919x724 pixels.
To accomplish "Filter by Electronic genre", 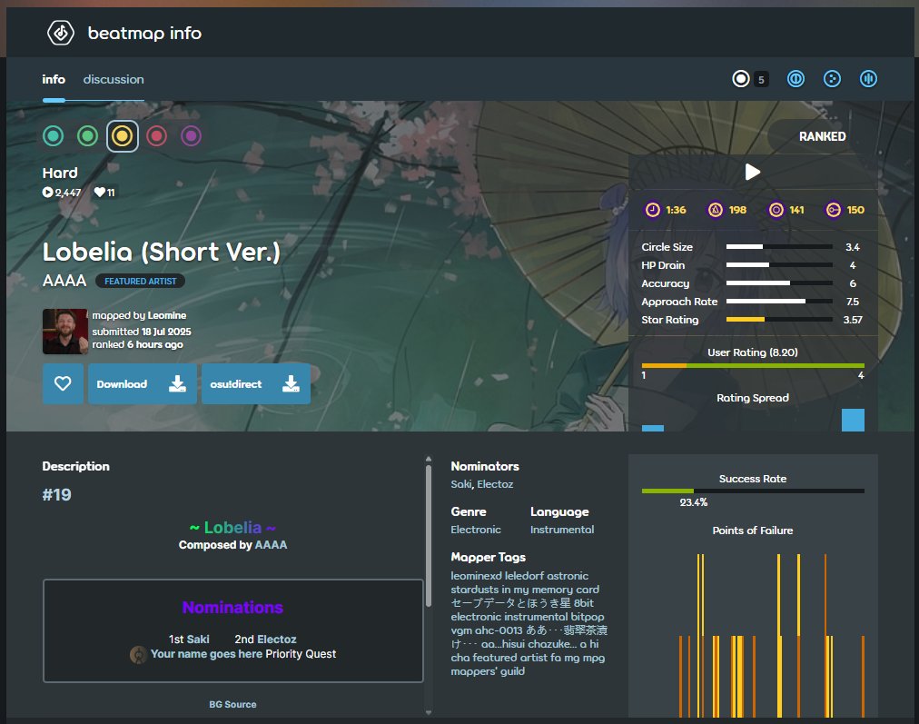I will (476, 530).
